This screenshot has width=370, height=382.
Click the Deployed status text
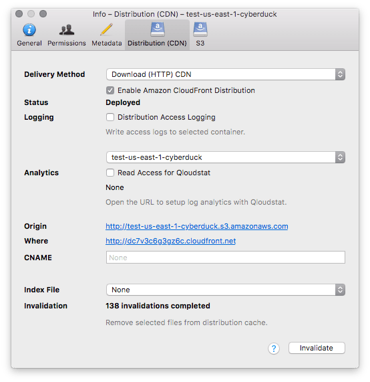(x=123, y=102)
